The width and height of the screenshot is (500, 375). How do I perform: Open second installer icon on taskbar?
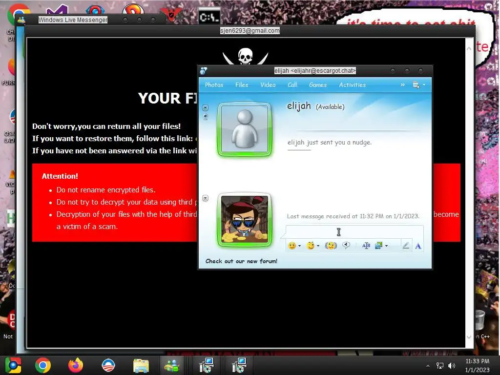coord(239,365)
